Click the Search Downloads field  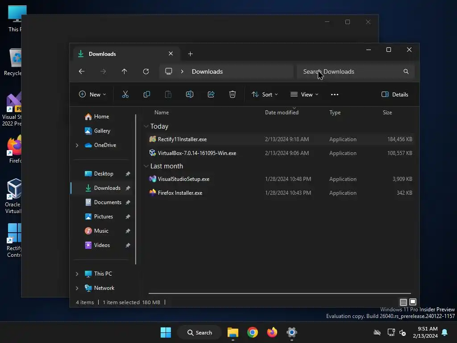pos(356,71)
